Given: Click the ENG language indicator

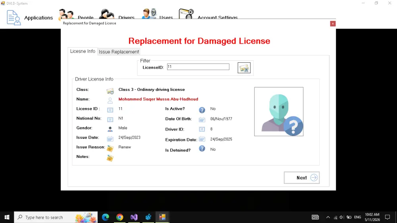Looking at the screenshot, I should pos(358,217).
